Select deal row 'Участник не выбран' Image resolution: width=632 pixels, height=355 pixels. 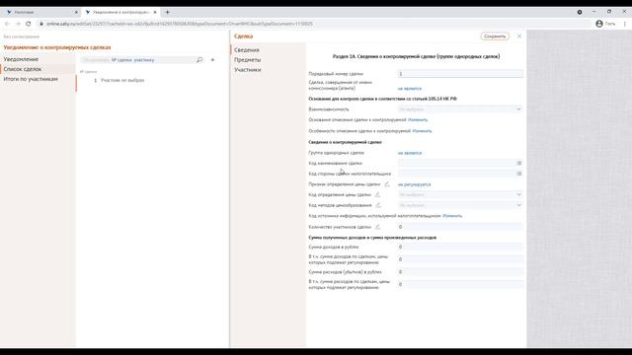tap(122, 80)
